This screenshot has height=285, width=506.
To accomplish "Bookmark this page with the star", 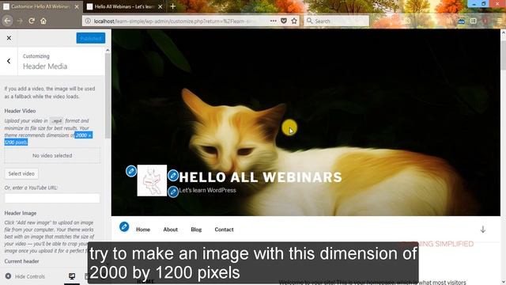I will click(294, 21).
